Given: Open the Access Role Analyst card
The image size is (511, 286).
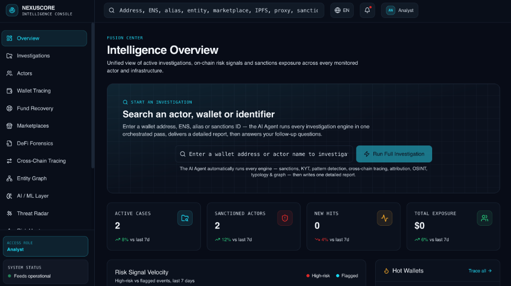Looking at the screenshot, I should click(45, 246).
